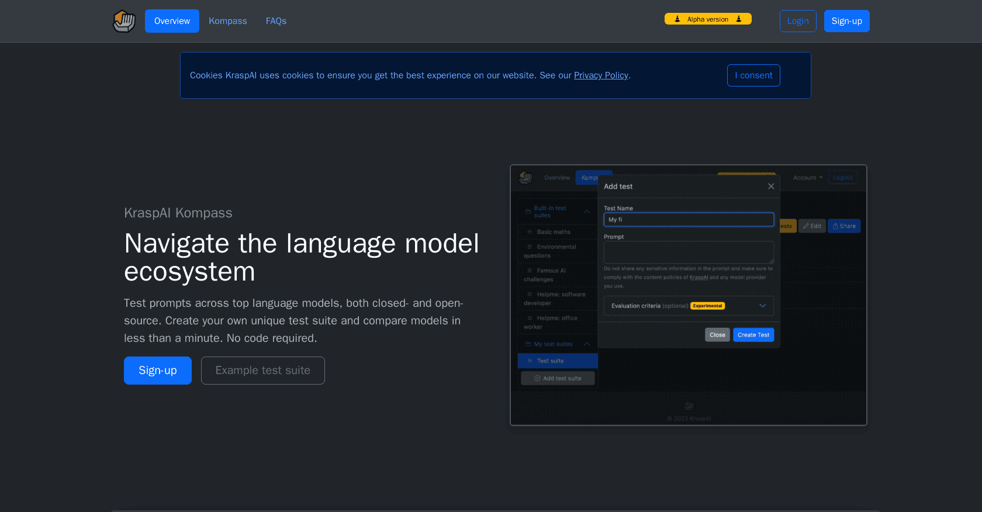This screenshot has width=982, height=512.
Task: Go to the Kompass page
Action: [x=228, y=21]
